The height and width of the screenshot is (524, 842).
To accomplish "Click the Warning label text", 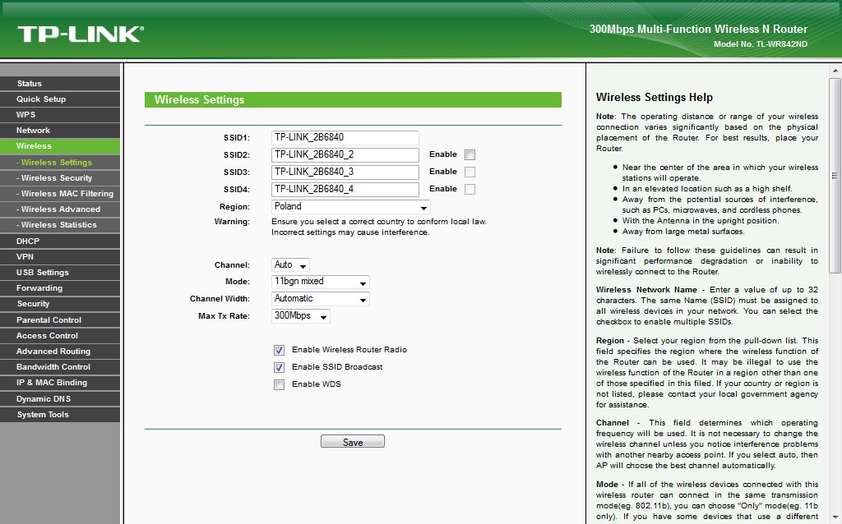I will [232, 222].
